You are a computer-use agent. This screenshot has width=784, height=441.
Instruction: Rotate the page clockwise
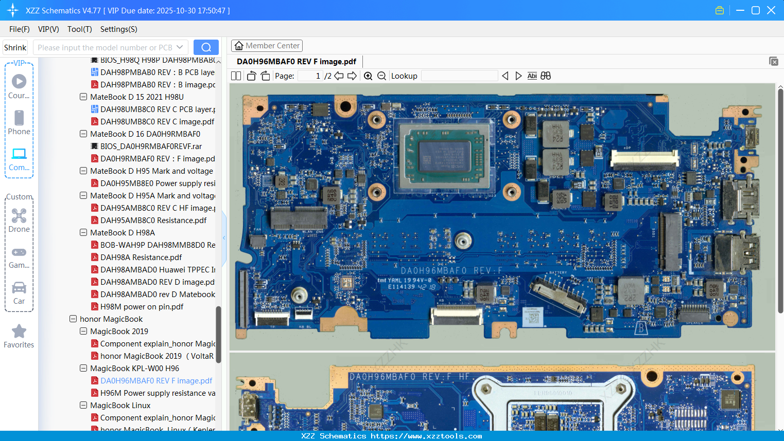265,76
